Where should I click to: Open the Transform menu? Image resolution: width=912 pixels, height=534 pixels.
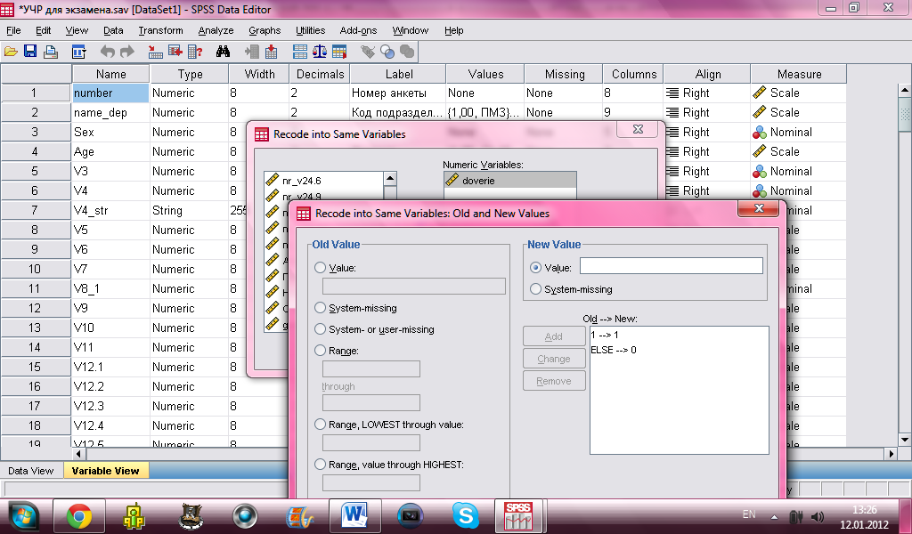(160, 31)
